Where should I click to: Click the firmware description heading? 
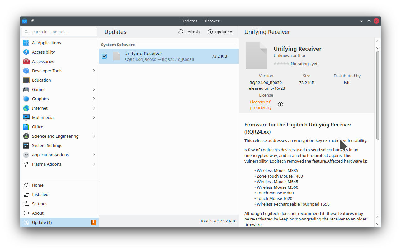(x=298, y=128)
